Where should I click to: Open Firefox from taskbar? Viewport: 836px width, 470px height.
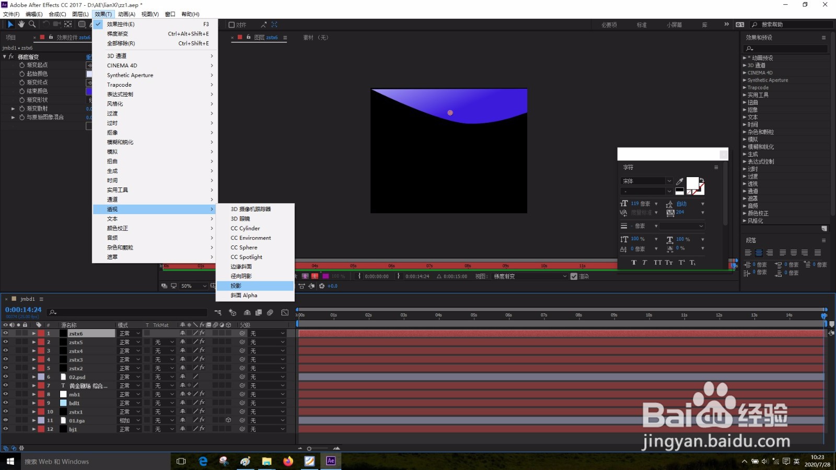(x=288, y=461)
